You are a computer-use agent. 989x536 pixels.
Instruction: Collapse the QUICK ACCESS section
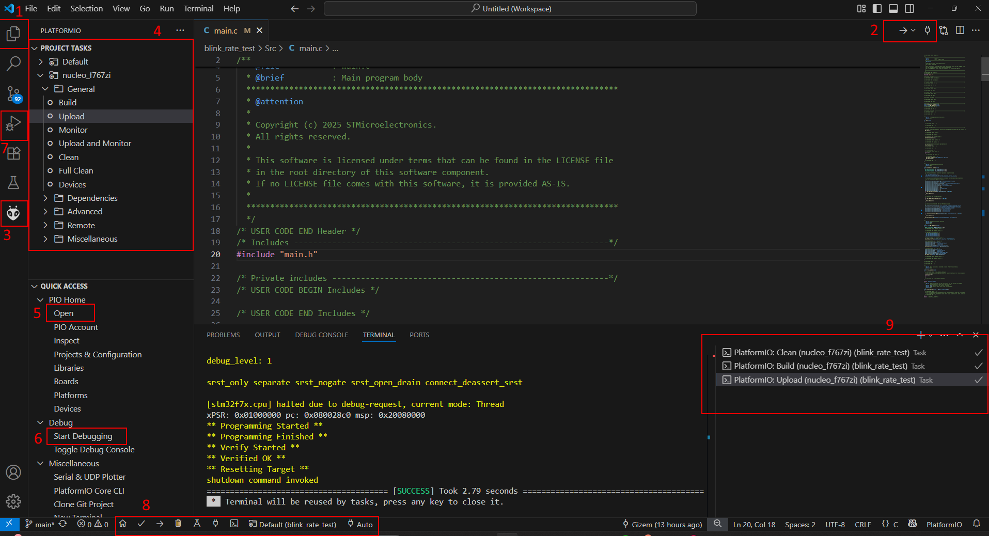35,286
